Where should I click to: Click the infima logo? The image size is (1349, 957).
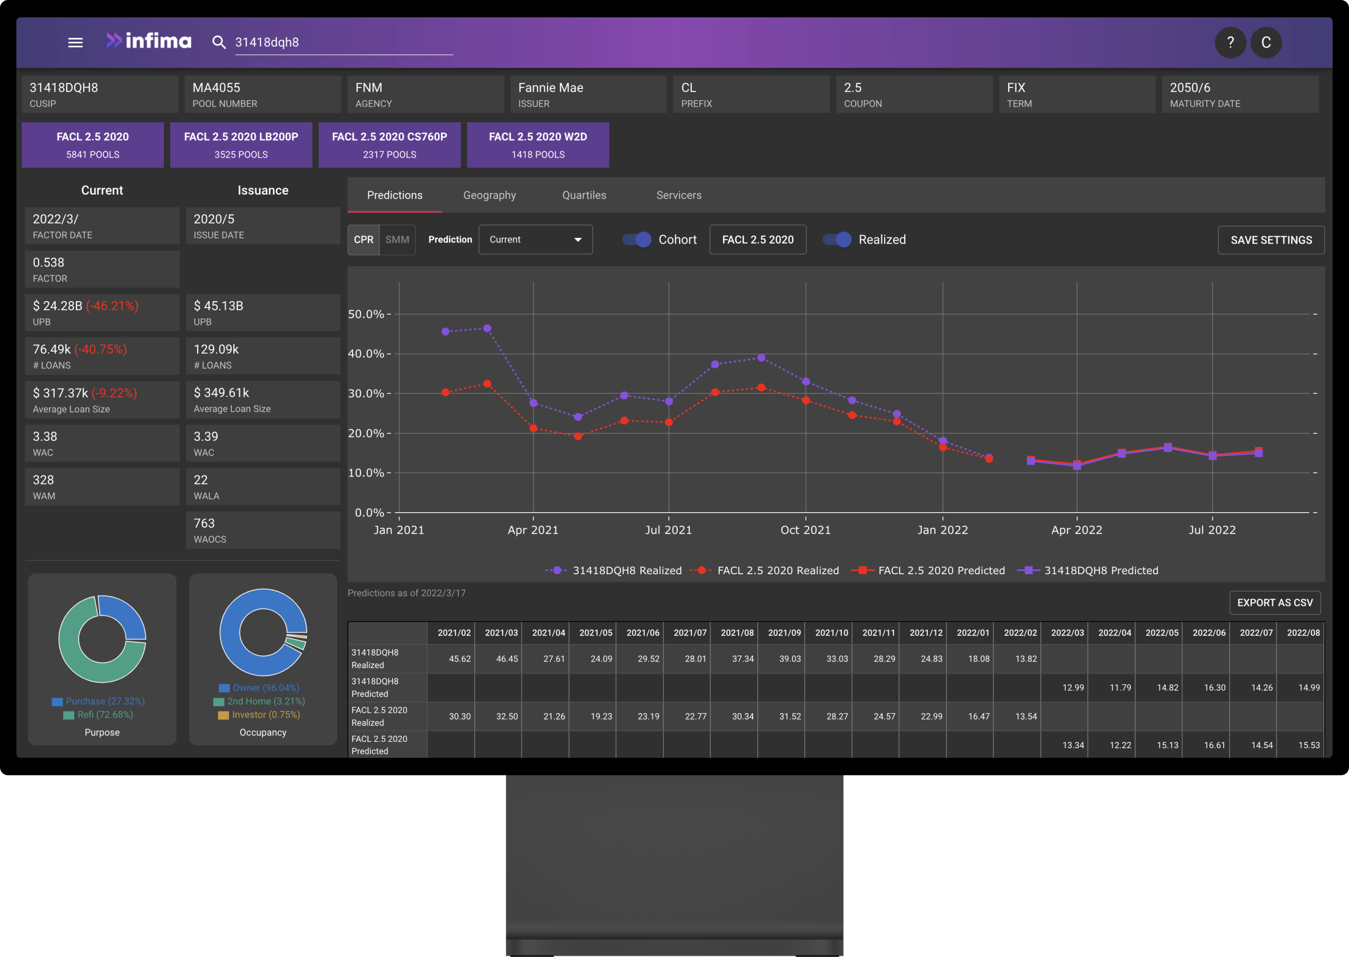click(x=149, y=41)
